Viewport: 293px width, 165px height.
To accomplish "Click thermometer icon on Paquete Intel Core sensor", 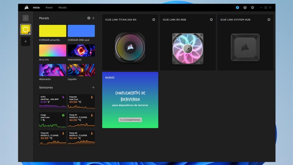I will [x=92, y=97].
